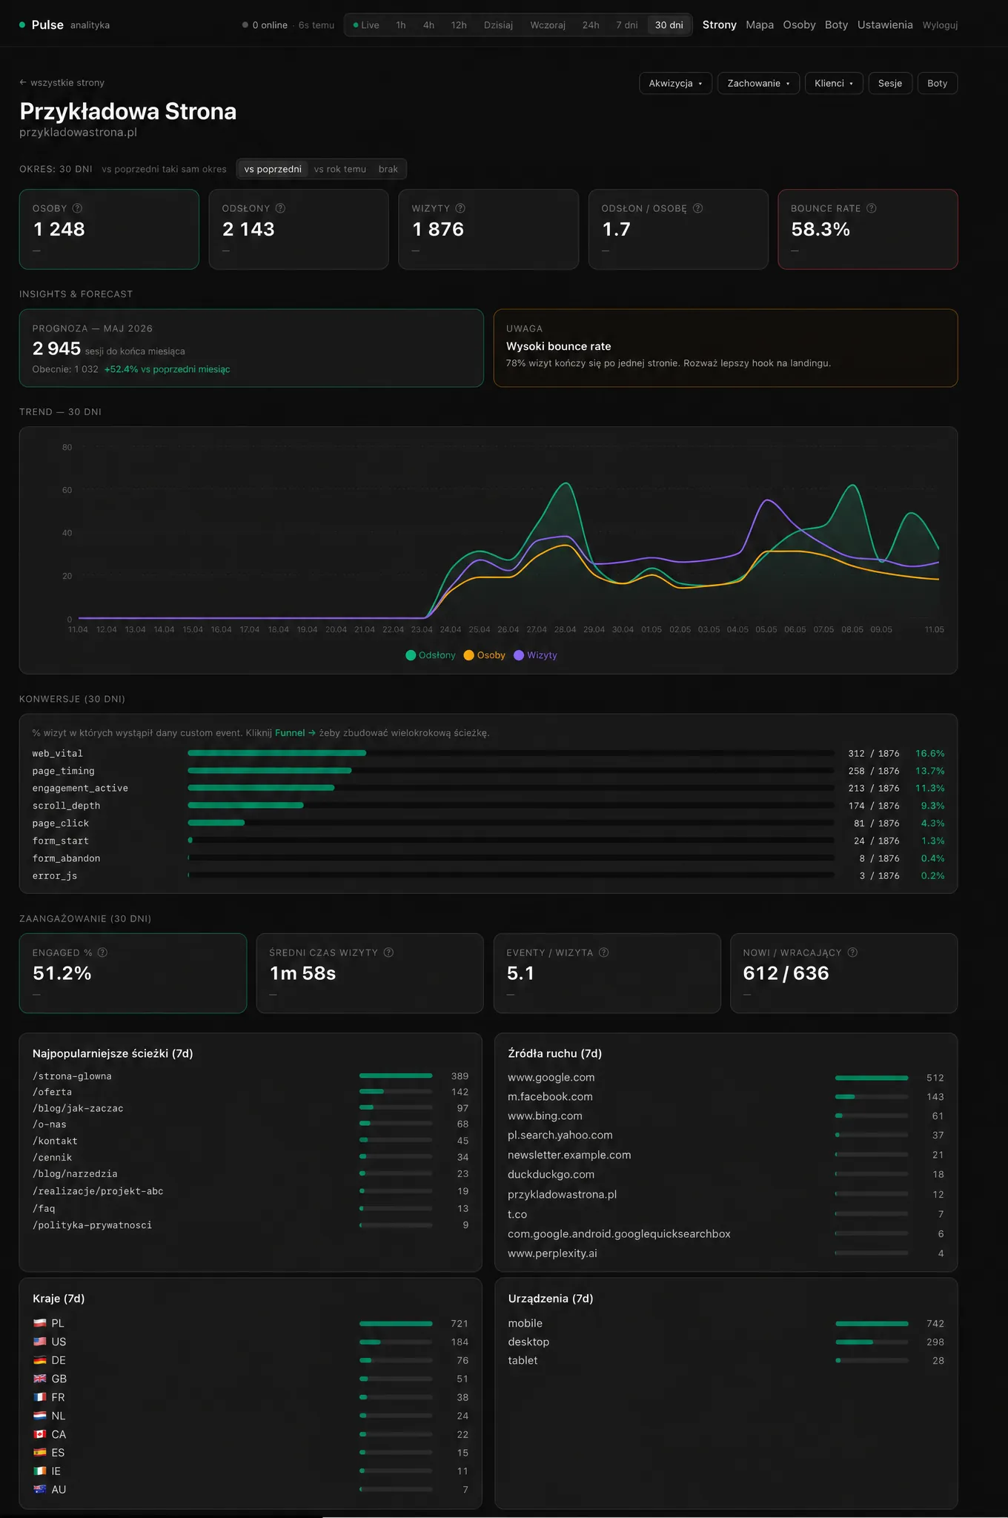Click the mobile devices progress bar
Viewport: 1008px width, 1518px height.
(x=872, y=1323)
